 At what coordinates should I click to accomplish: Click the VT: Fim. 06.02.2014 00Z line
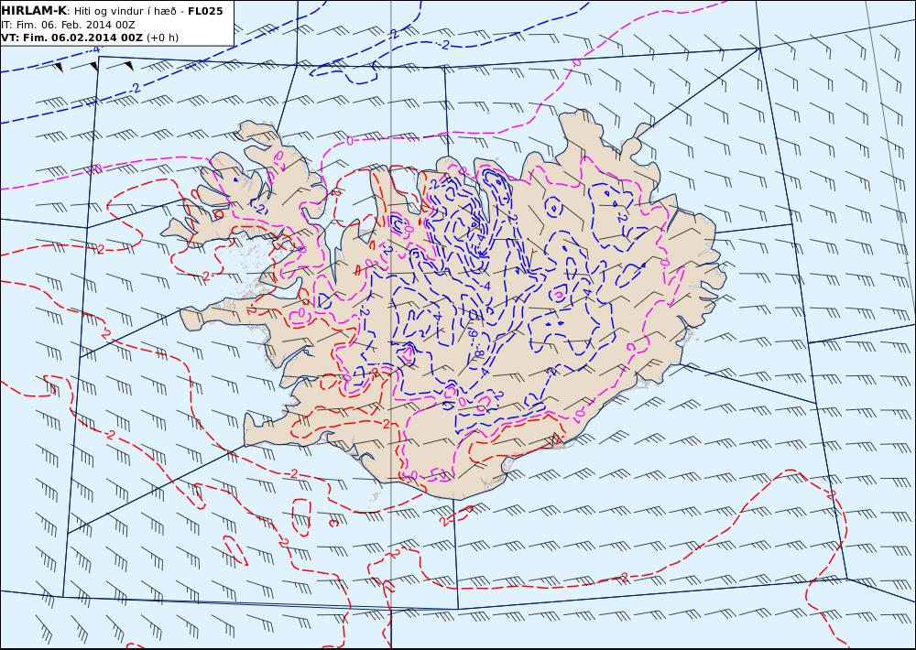pyautogui.click(x=90, y=38)
